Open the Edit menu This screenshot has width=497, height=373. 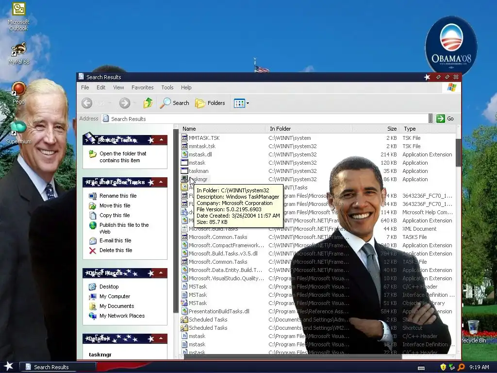pyautogui.click(x=101, y=87)
